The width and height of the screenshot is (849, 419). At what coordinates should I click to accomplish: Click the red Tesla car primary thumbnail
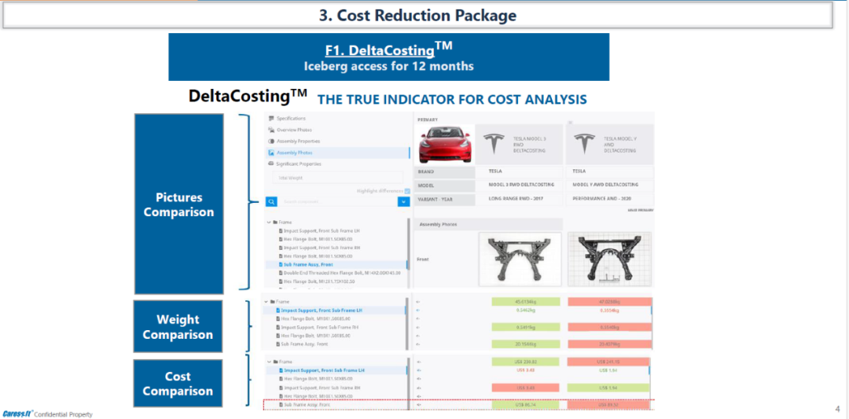click(444, 145)
